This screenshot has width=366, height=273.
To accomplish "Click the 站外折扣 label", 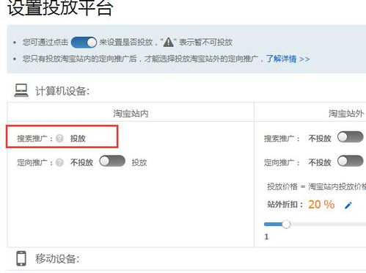I will 285,205.
